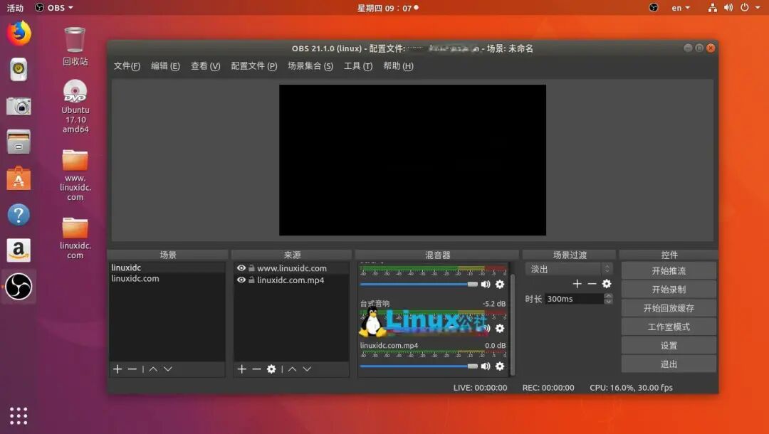Hide the www.linuxidc.com source

pos(241,268)
